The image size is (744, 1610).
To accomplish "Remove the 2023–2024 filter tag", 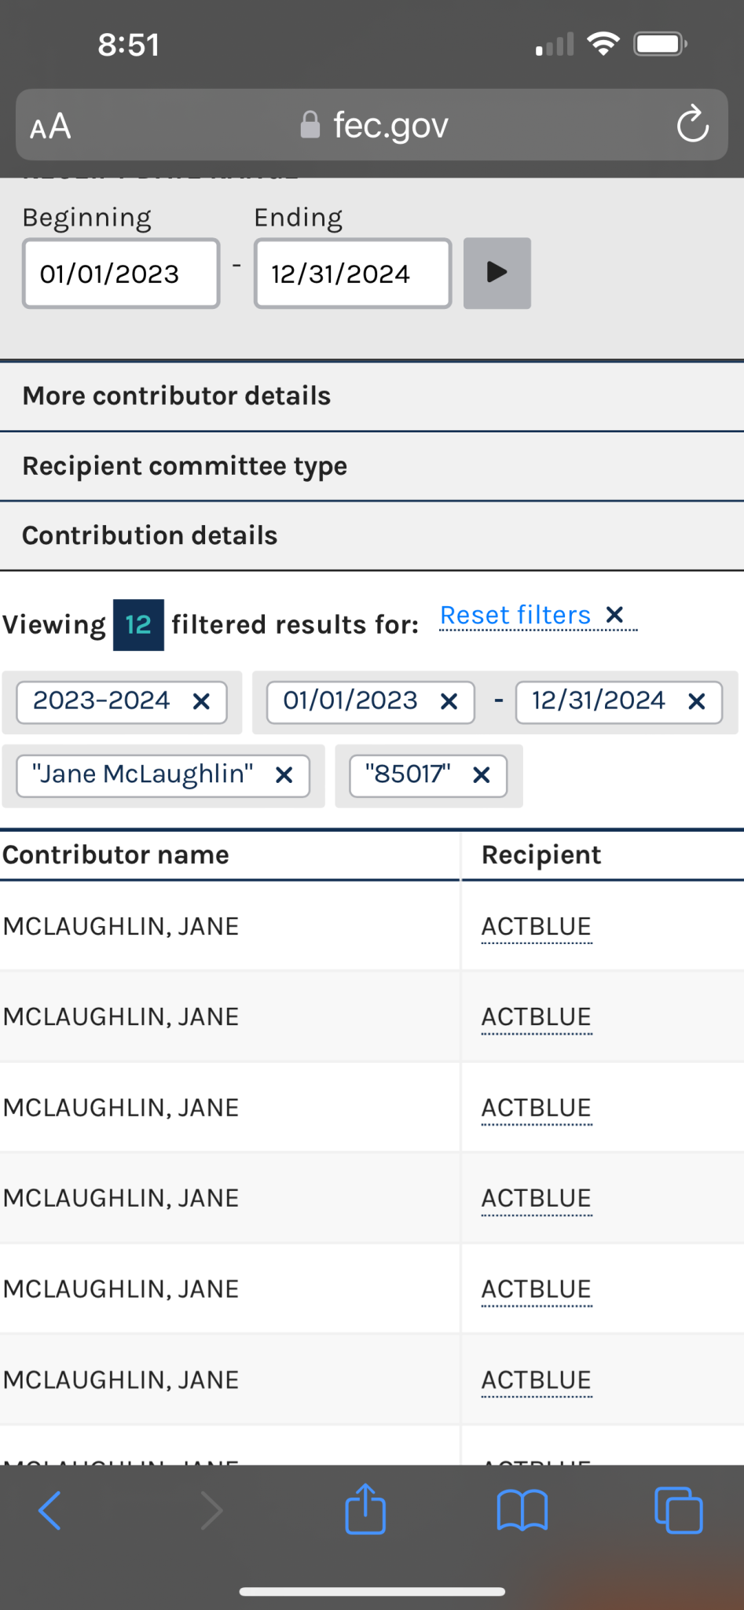I will [x=201, y=701].
